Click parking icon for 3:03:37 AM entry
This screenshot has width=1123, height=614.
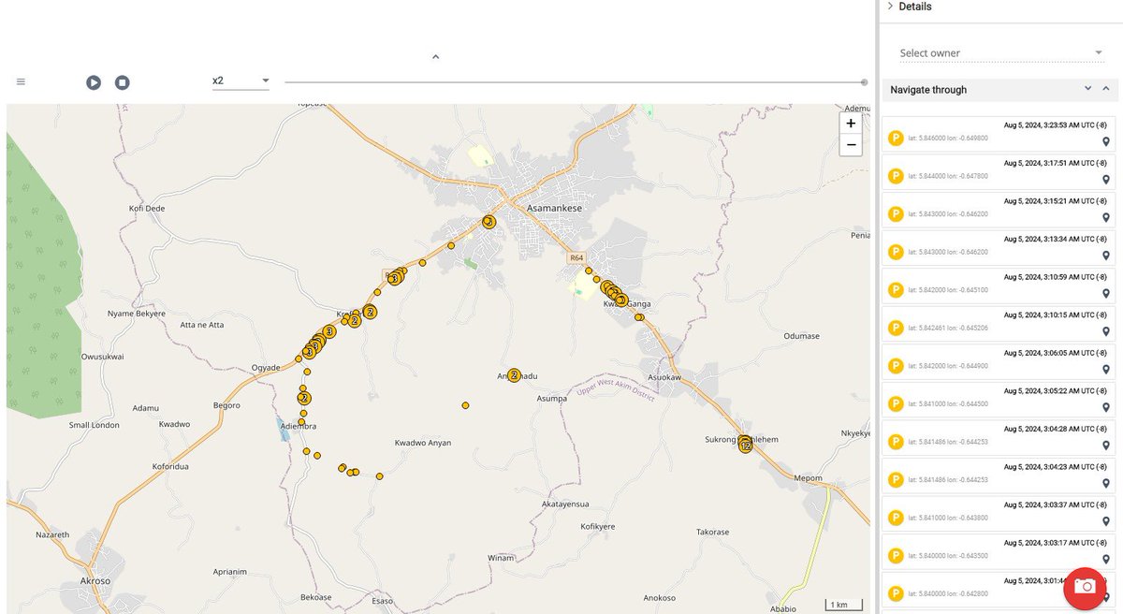pos(896,518)
